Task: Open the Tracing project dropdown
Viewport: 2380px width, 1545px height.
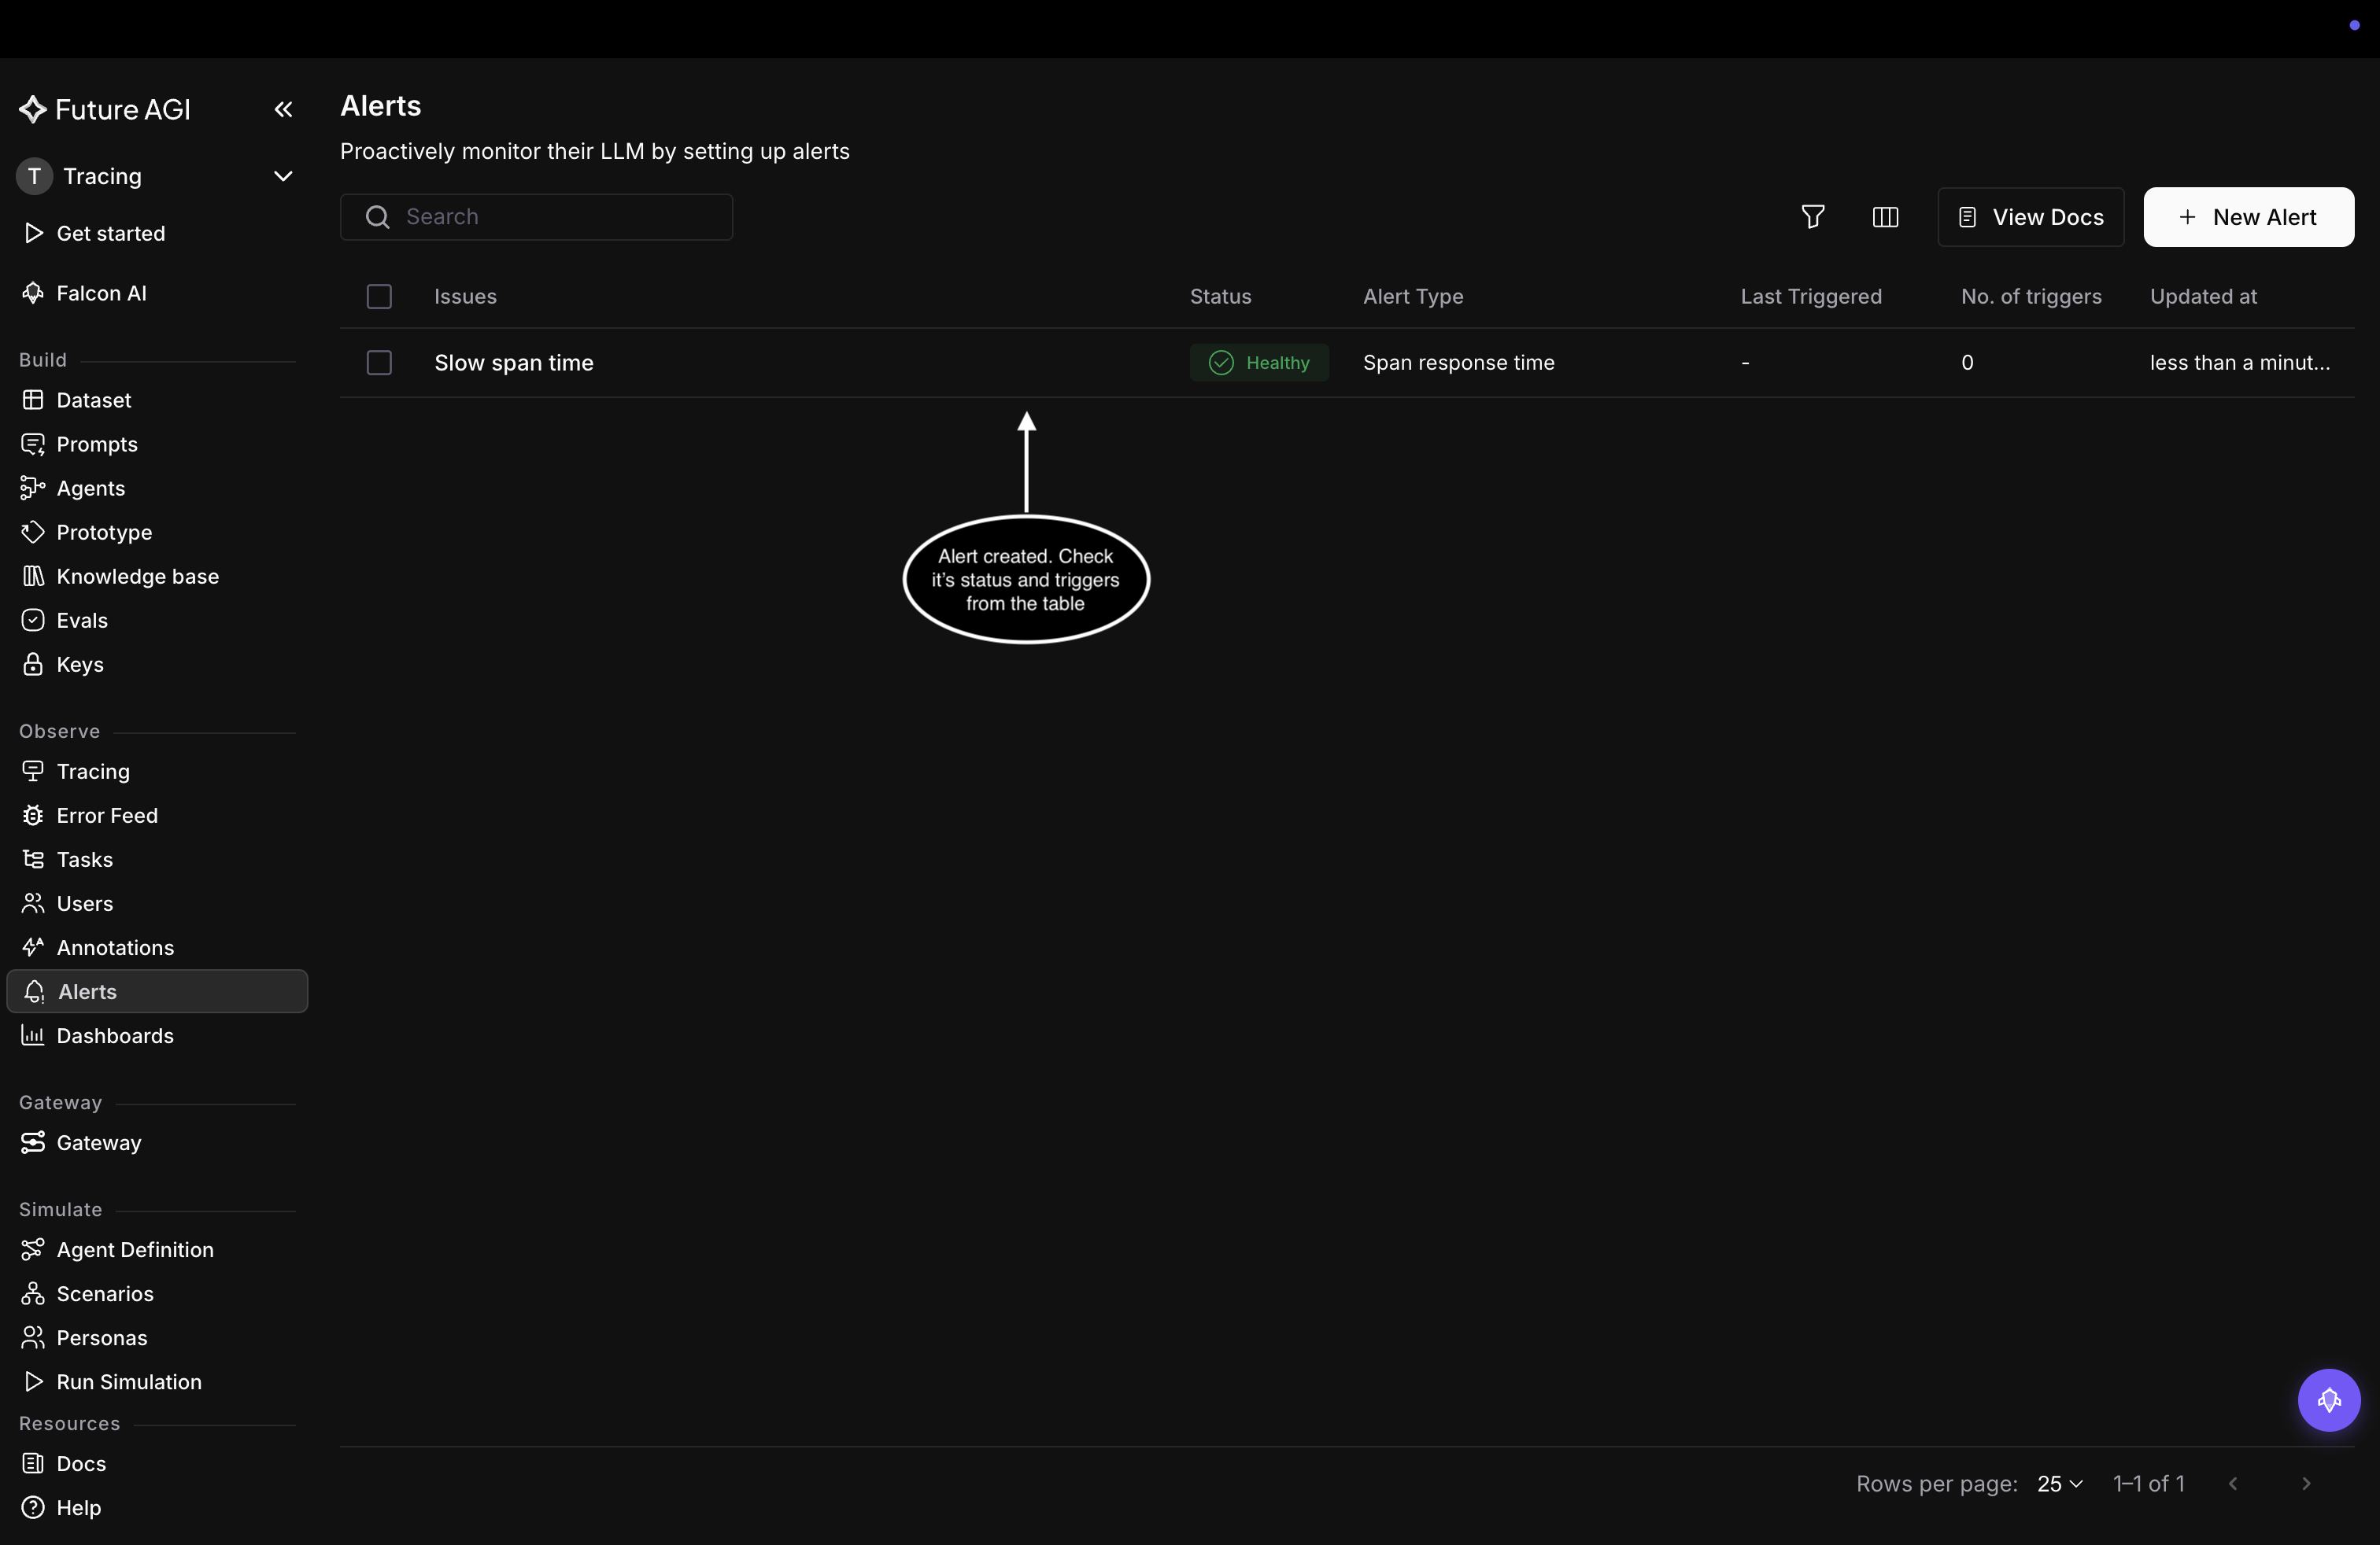Action: click(x=157, y=176)
